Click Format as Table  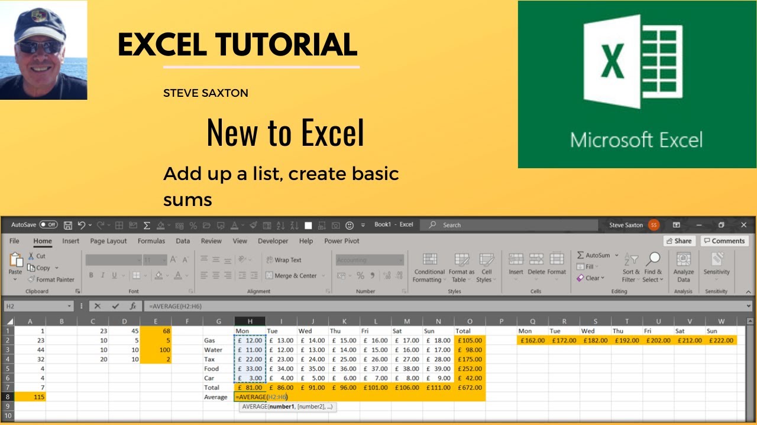coord(461,268)
